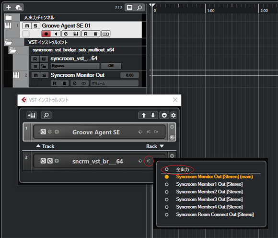Open the Bypass automation parameter dropdown
278x238 pixels.
pyautogui.click(x=75, y=66)
